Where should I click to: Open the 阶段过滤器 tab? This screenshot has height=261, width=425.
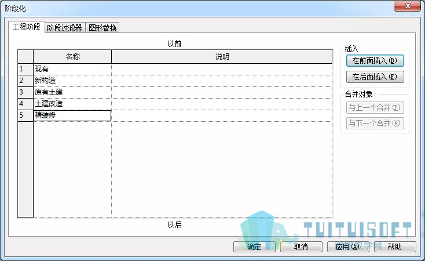pos(64,28)
